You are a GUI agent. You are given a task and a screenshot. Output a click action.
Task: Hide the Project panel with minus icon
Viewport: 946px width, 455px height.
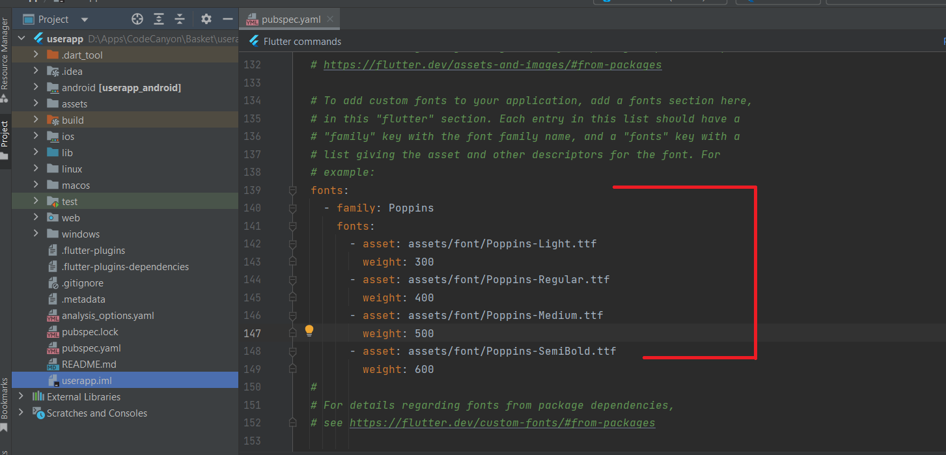(x=227, y=19)
